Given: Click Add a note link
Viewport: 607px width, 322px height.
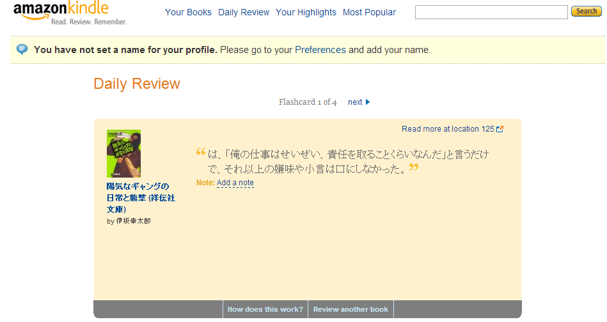Looking at the screenshot, I should (235, 183).
